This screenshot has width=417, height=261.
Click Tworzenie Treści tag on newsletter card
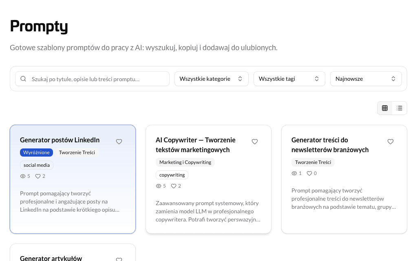coord(313,162)
